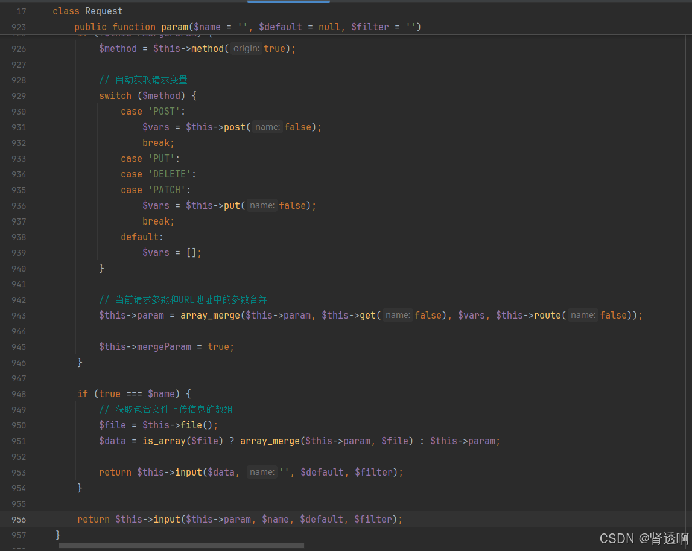The height and width of the screenshot is (551, 692).
Task: Select the 'is_array' function on line 951
Action: coord(164,441)
